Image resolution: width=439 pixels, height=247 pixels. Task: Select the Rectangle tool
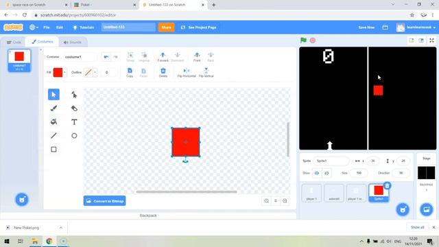point(54,150)
